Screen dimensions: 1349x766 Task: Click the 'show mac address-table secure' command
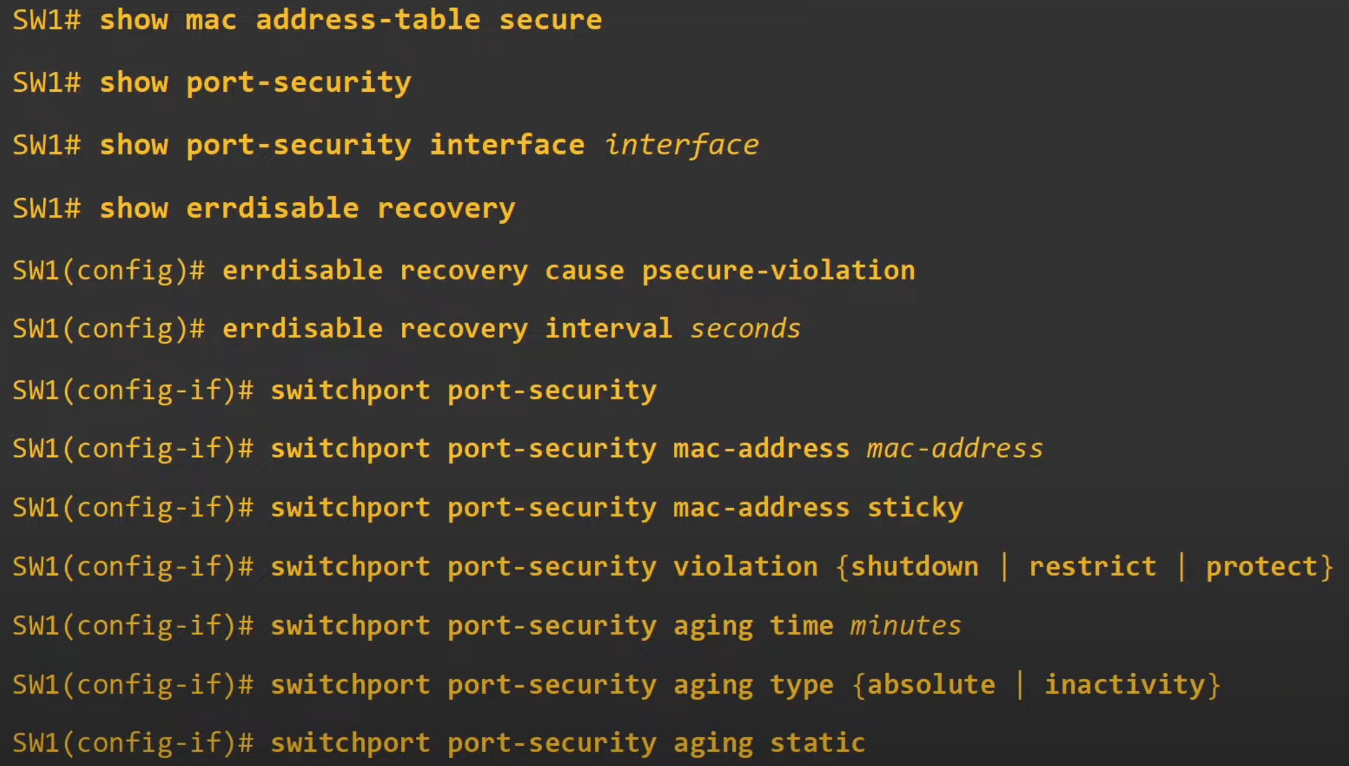pos(351,20)
